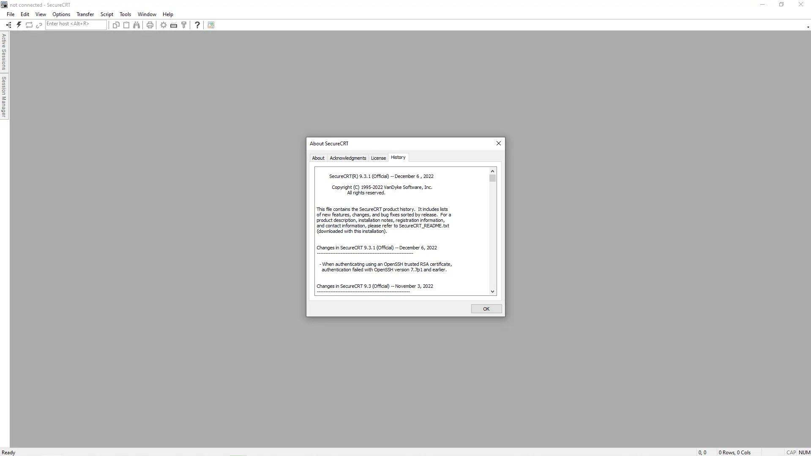
Task: Click the SecureCRT app icon in title bar
Action: point(4,5)
